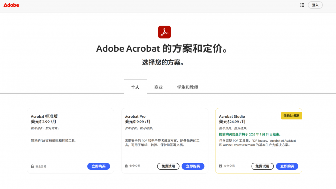The width and height of the screenshot is (336, 189).
Task: Click green promo text ending 2026 年 1 月 31 日
Action: click(250, 134)
